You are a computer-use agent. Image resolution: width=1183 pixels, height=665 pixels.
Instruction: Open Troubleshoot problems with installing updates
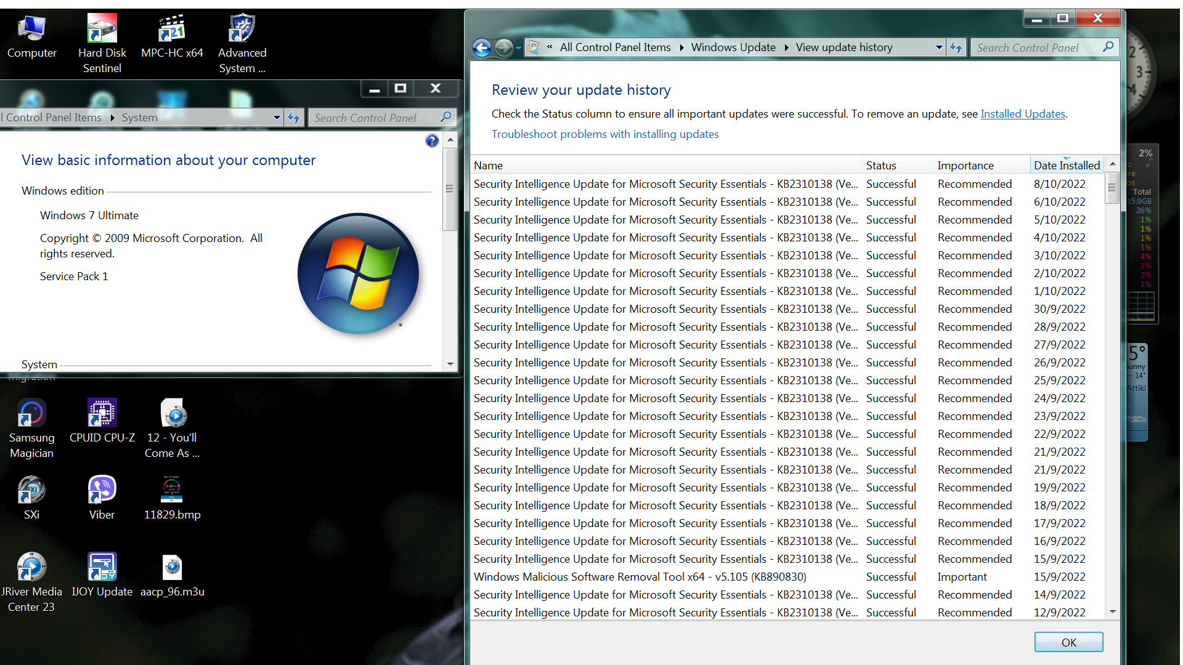coord(605,134)
